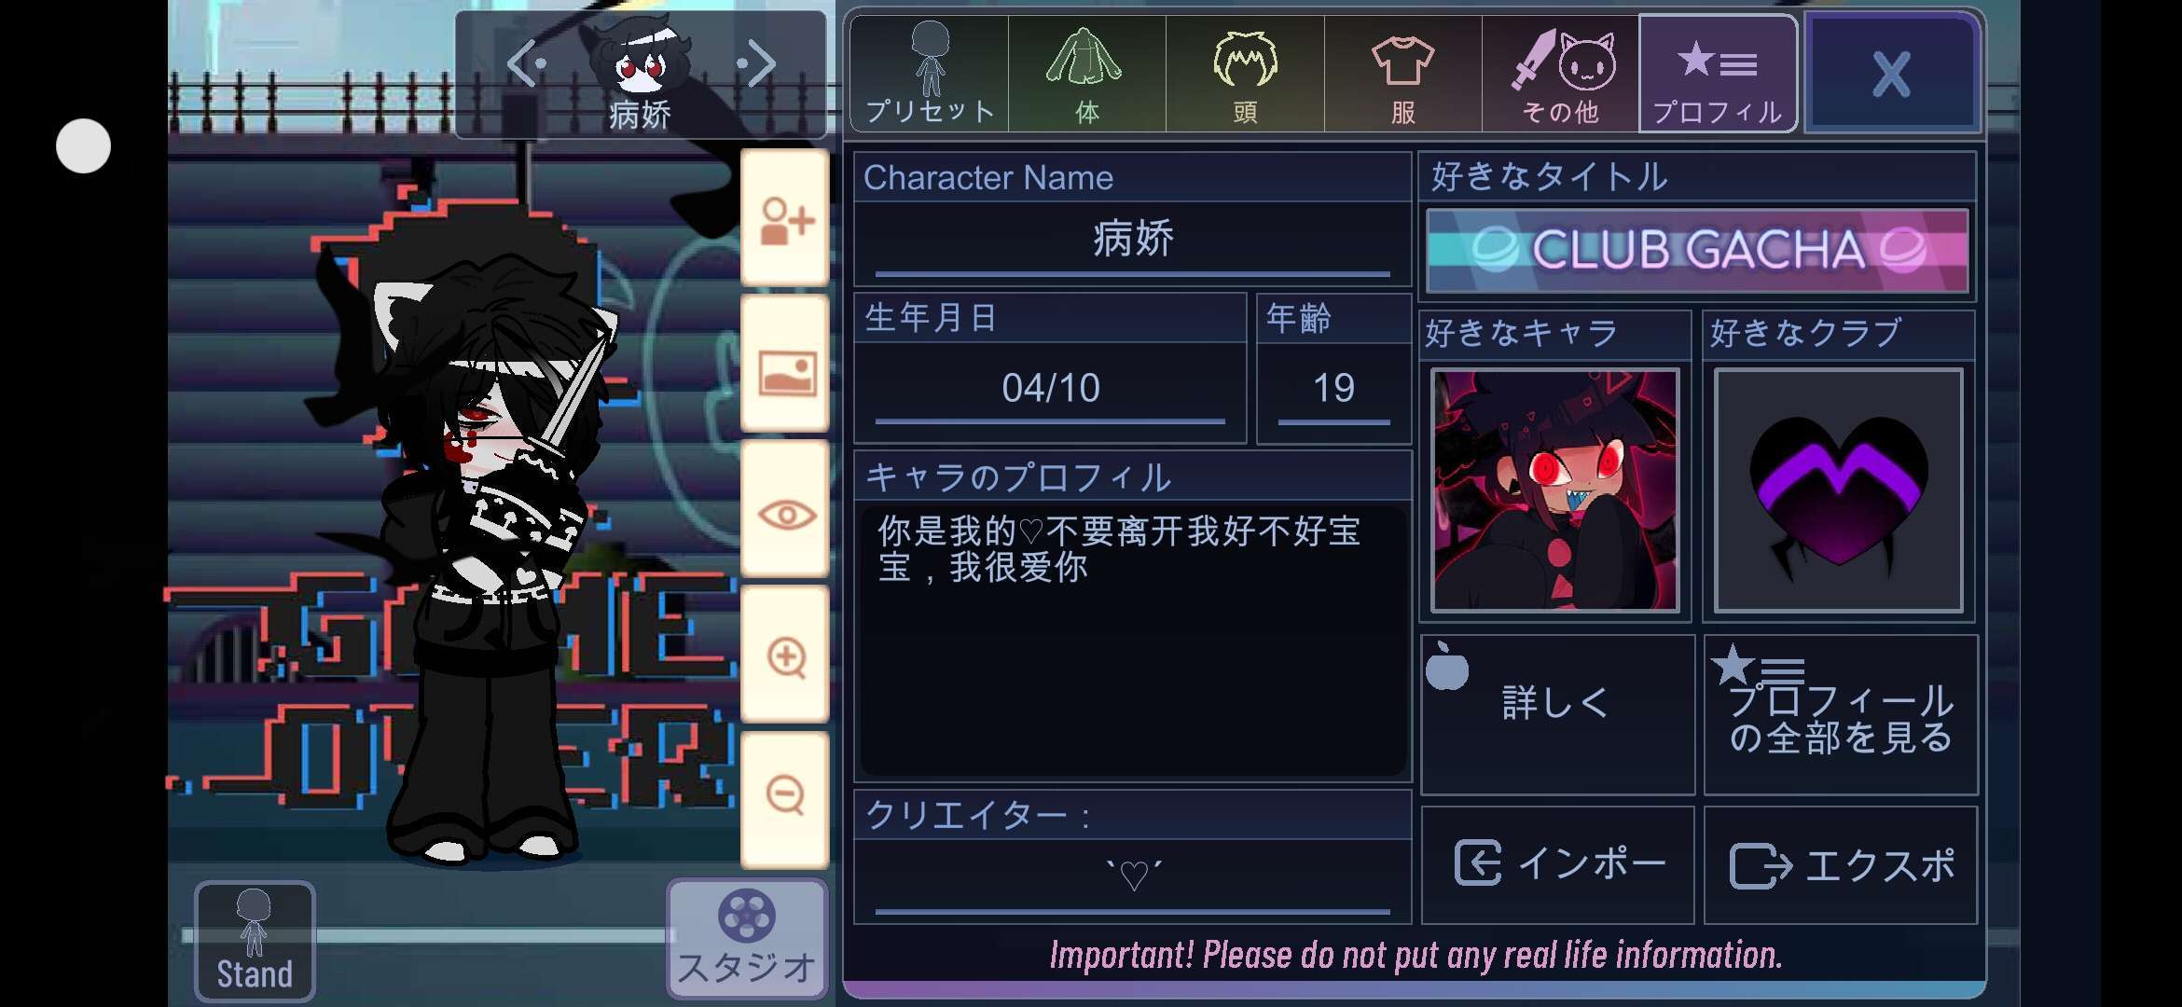The image size is (2182, 1007).
Task: Edit the Character Name field
Action: pyautogui.click(x=1132, y=241)
